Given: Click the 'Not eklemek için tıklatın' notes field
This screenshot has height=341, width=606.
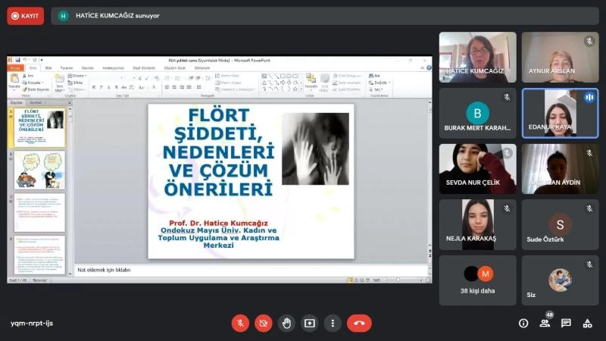Looking at the screenshot, I should [x=250, y=270].
